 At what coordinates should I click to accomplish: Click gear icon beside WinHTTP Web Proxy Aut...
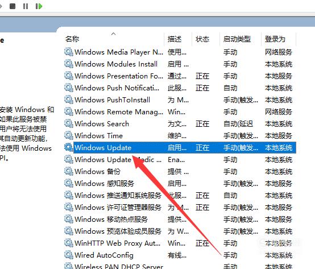click(x=69, y=243)
